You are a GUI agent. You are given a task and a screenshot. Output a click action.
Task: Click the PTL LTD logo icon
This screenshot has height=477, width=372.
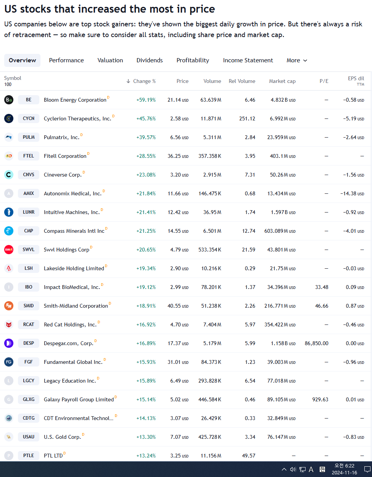coord(9,456)
